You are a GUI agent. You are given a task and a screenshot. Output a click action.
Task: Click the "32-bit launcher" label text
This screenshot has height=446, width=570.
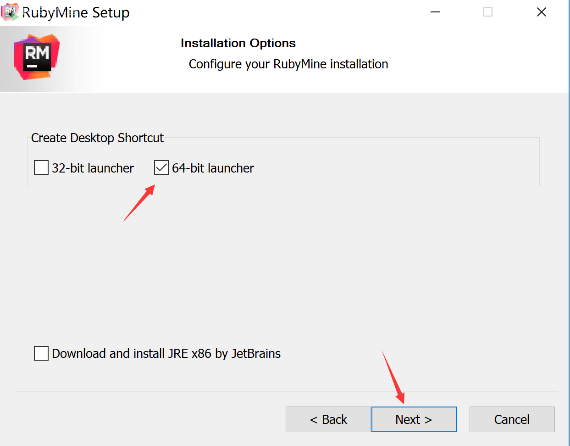[93, 168]
